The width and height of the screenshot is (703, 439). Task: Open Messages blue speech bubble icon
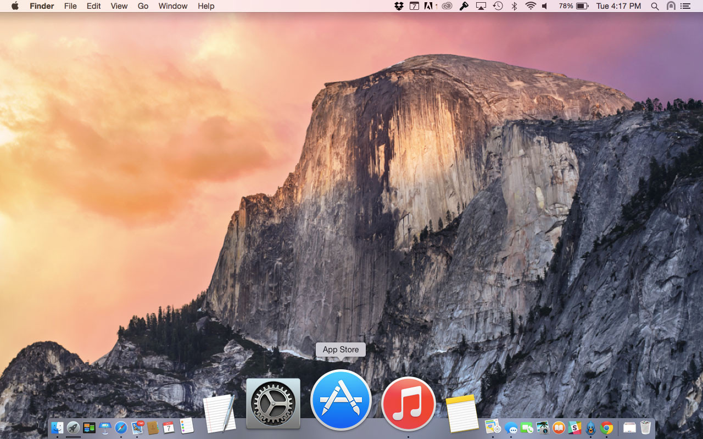tap(511, 428)
